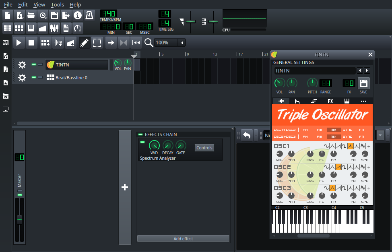Toggle auto-scrolling arrow button
This screenshot has height=252, width=392.
click(x=111, y=43)
